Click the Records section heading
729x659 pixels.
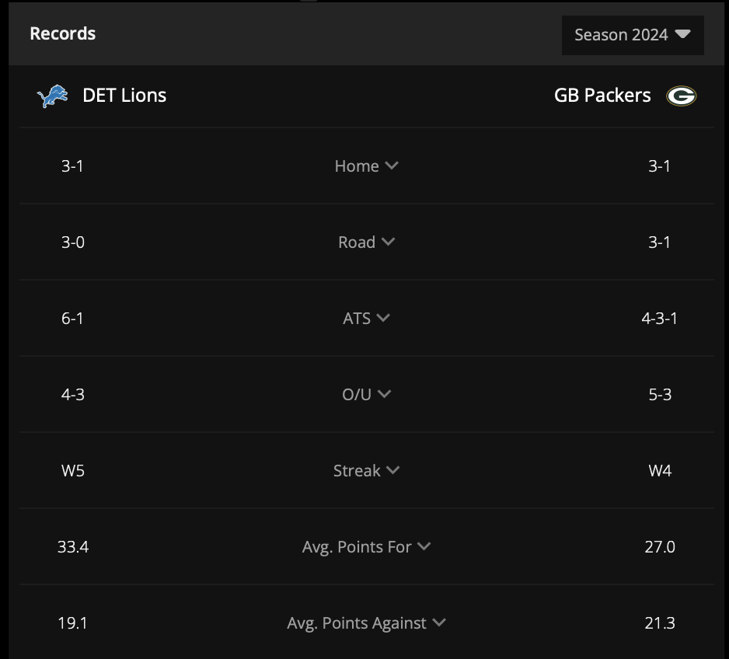pyautogui.click(x=63, y=34)
